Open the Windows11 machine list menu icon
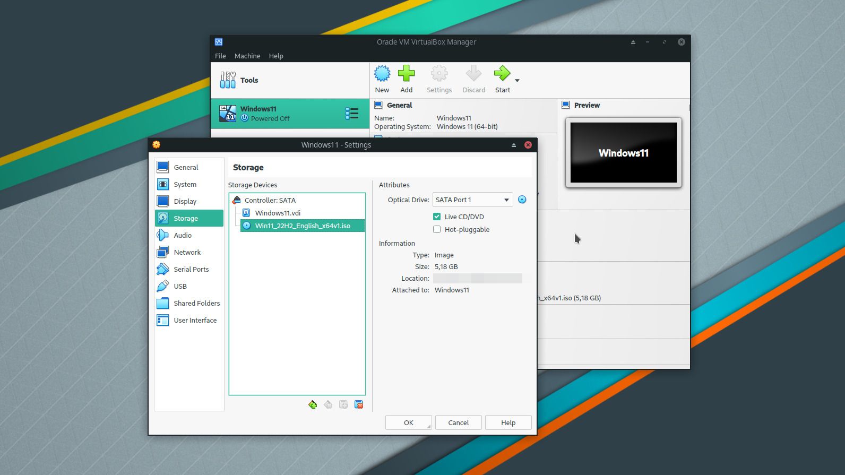This screenshot has width=845, height=475. pos(352,113)
